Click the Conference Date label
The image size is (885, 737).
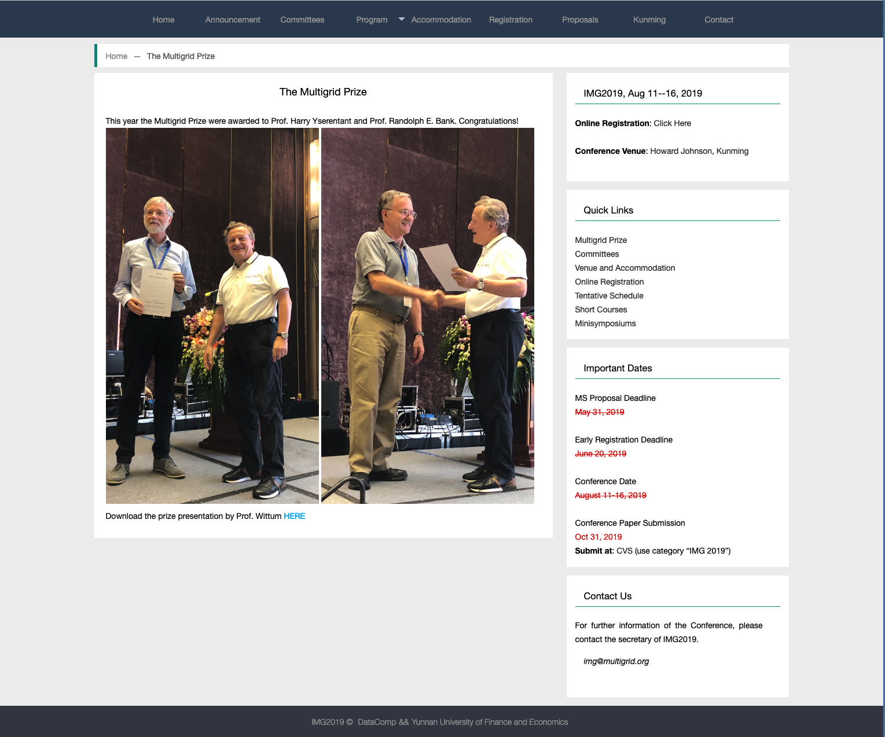click(605, 481)
